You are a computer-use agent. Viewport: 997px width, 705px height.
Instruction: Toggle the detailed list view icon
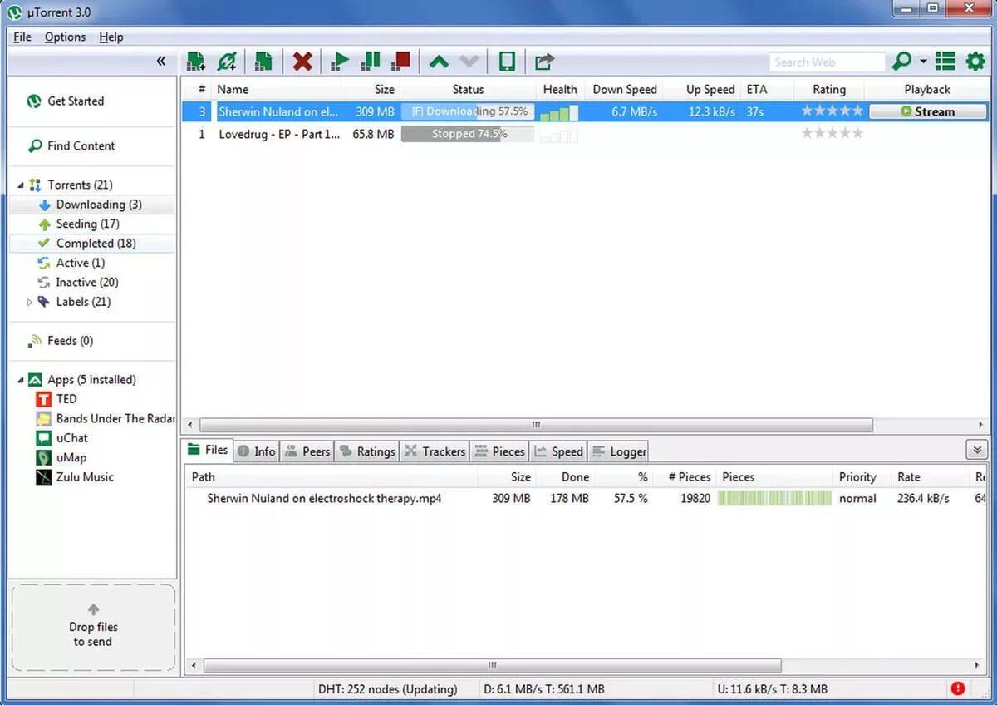coord(945,61)
